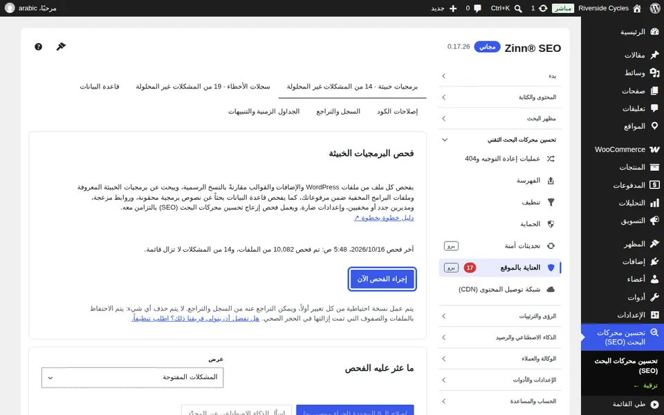Click جديد new content menu
The width and height of the screenshot is (664, 415).
(444, 8)
